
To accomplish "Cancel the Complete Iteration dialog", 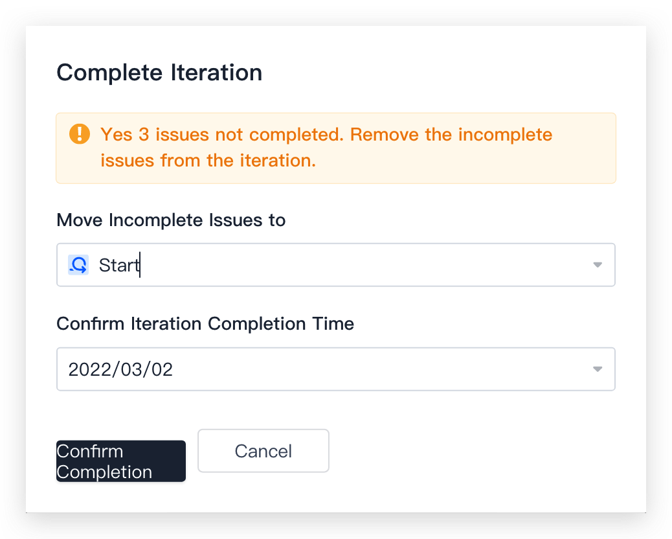I will [x=263, y=451].
